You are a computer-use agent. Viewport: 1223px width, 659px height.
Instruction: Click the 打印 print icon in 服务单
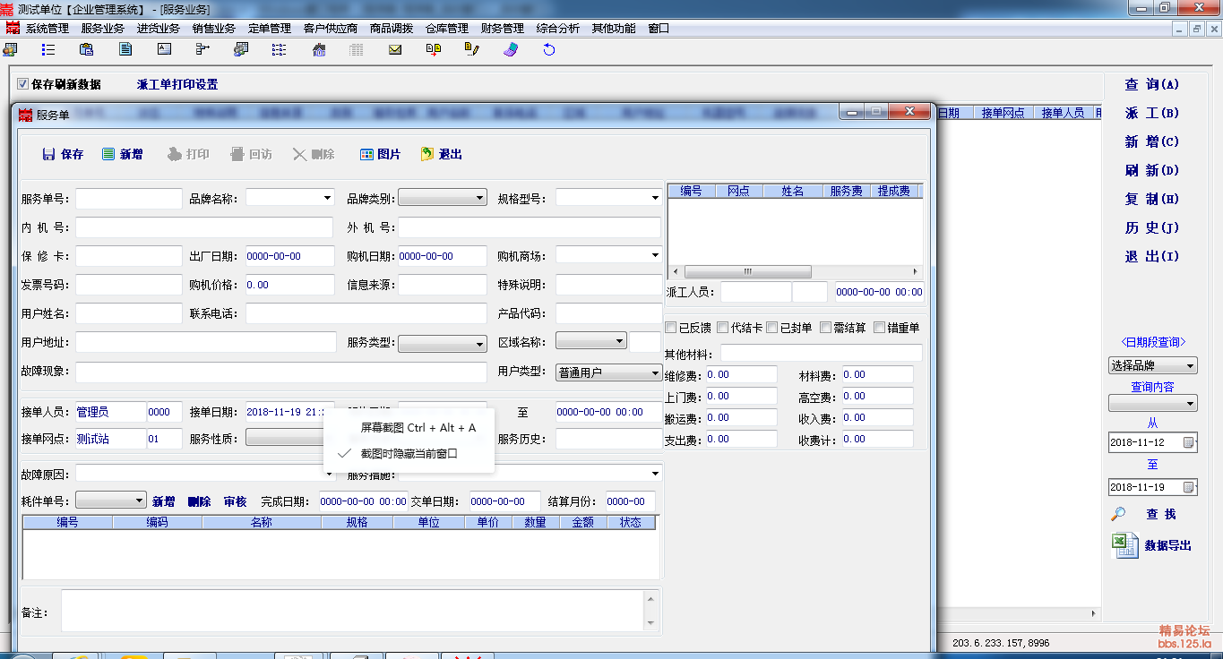(x=175, y=155)
